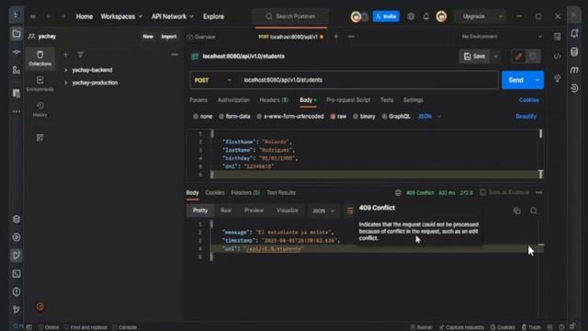The image size is (588, 331).
Task: Select the binary body type
Action: (x=364, y=117)
